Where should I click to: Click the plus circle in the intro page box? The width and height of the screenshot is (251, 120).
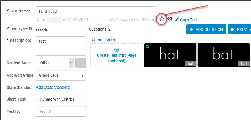pos(117,50)
